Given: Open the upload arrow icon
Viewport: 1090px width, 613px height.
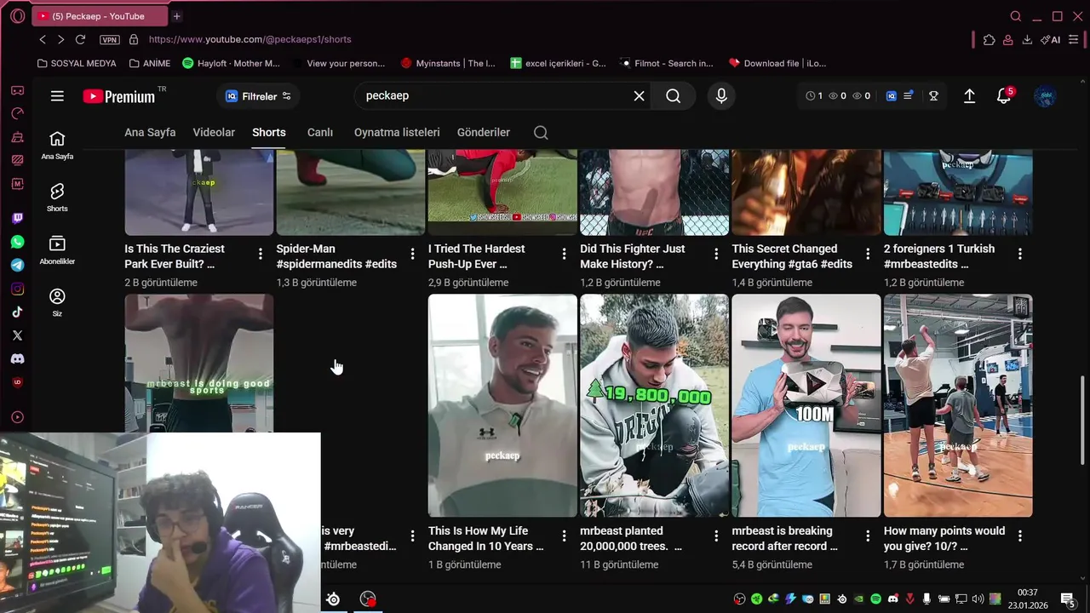Looking at the screenshot, I should [969, 96].
